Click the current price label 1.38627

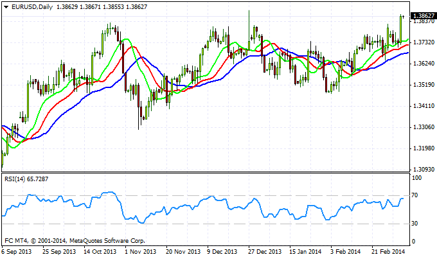(x=423, y=16)
